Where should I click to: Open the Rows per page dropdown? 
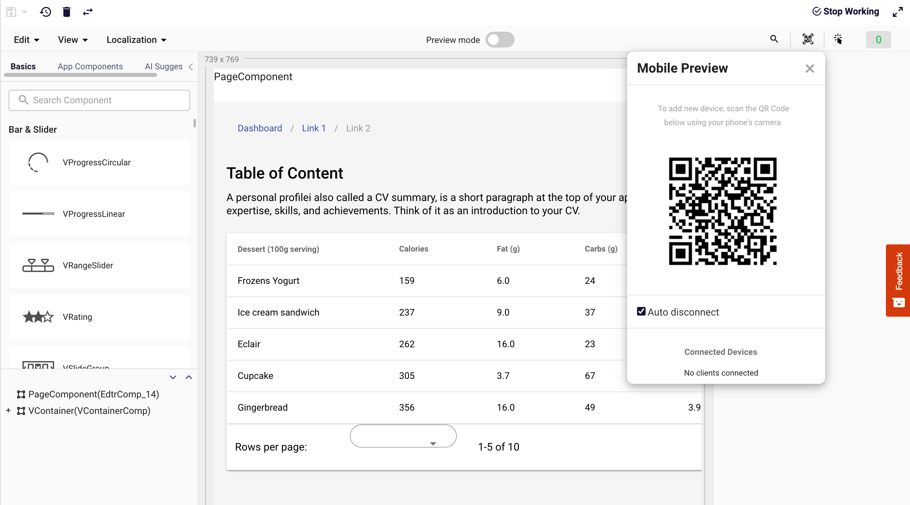[x=403, y=436]
